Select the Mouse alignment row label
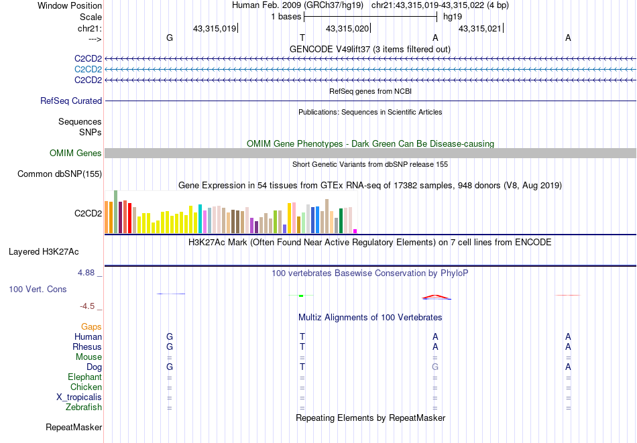Viewport: 637px width, 443px height. point(89,357)
